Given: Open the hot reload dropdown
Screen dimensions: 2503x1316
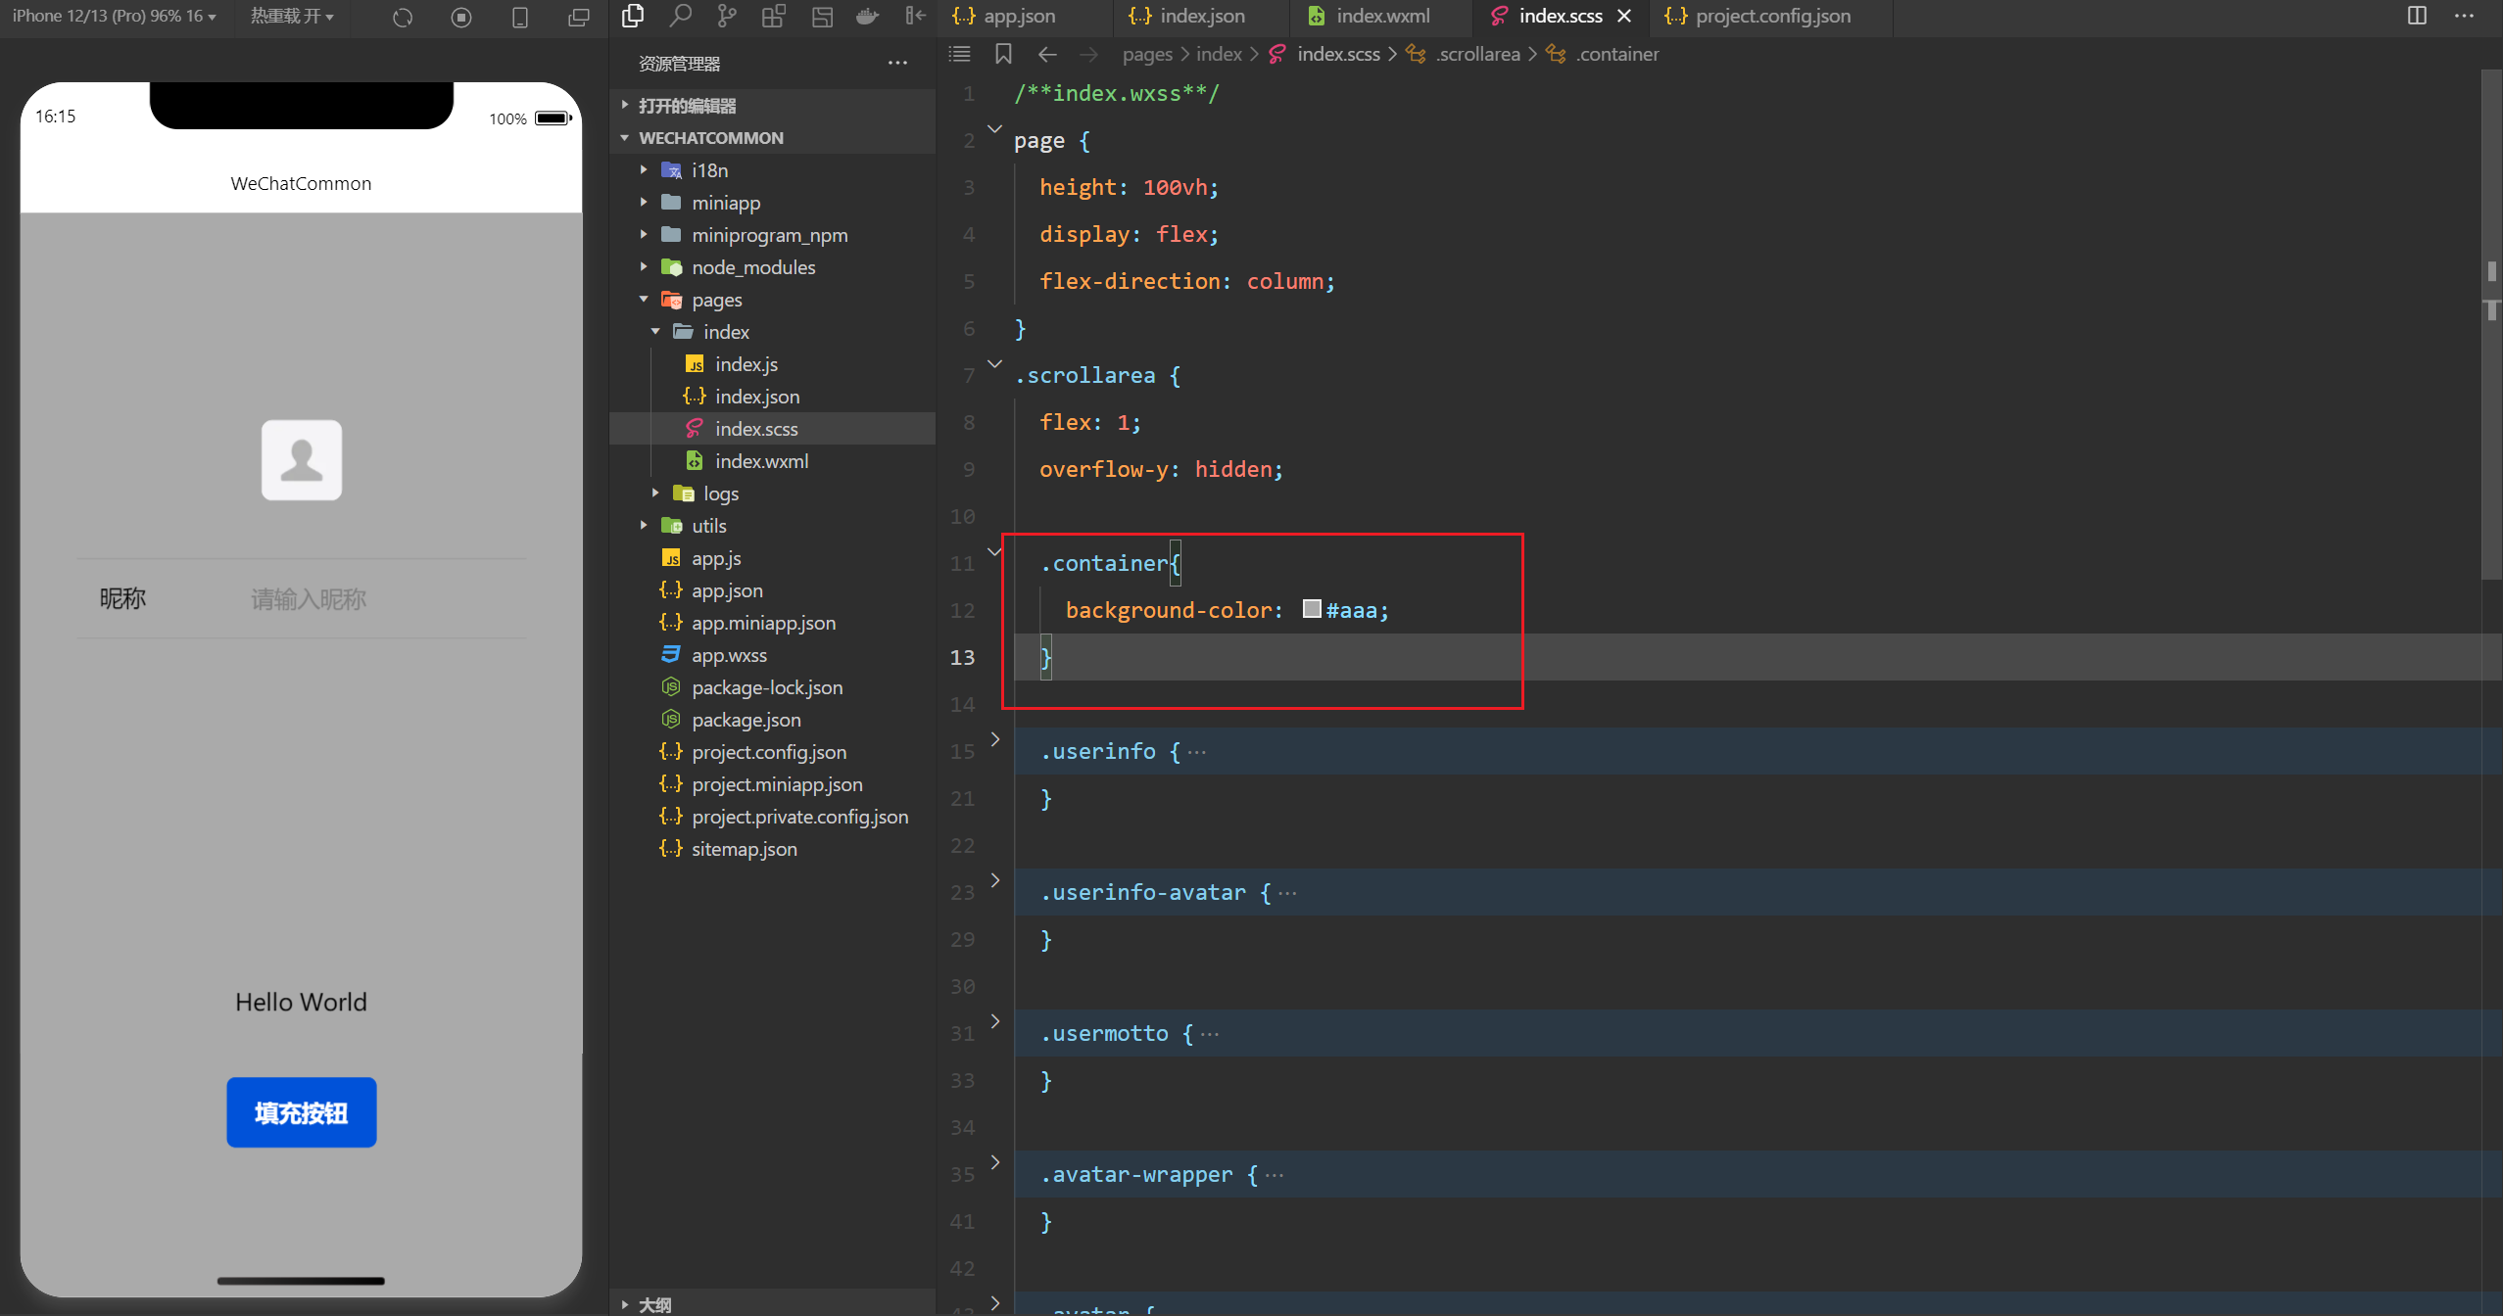Looking at the screenshot, I should 292,16.
